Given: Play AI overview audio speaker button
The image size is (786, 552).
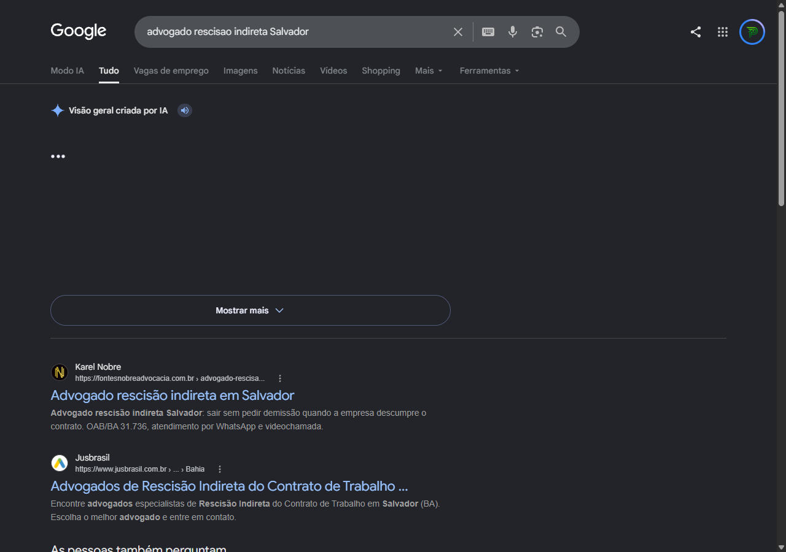Looking at the screenshot, I should (185, 110).
